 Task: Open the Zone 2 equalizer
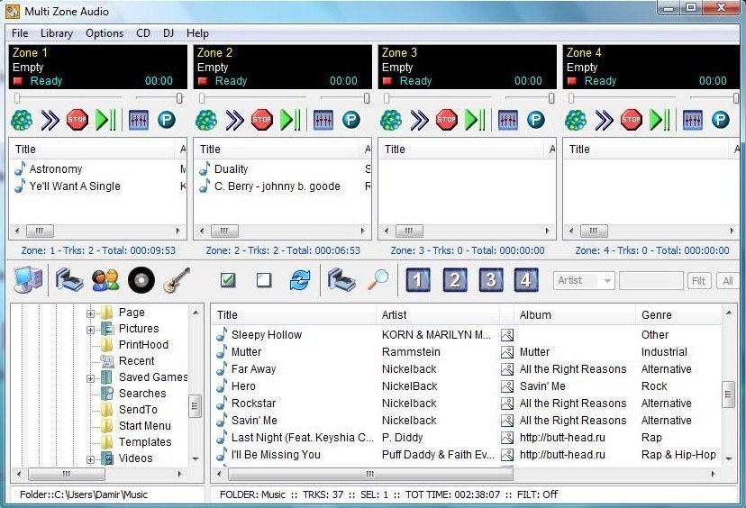click(323, 120)
